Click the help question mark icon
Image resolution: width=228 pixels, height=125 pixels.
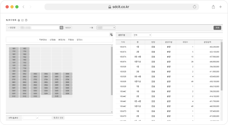tap(26, 20)
